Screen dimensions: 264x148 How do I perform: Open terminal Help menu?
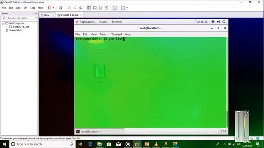[128, 34]
